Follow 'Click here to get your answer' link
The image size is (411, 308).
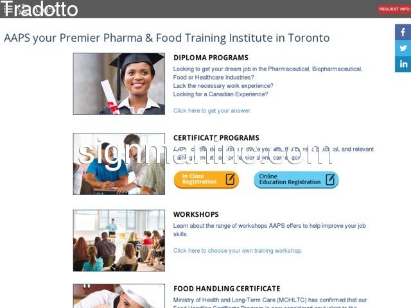pyautogui.click(x=212, y=111)
